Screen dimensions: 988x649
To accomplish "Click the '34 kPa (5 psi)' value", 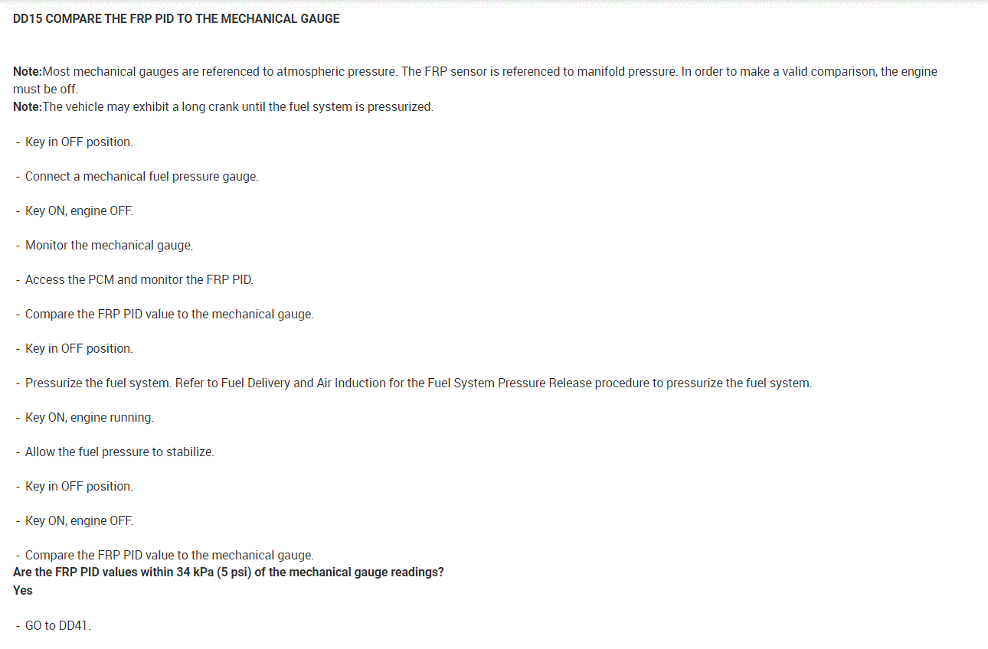I will click(x=208, y=572).
